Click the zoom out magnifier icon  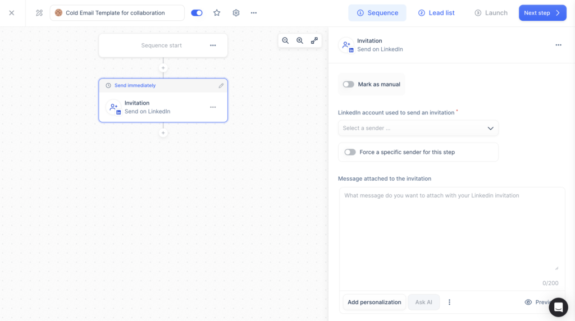click(x=285, y=40)
